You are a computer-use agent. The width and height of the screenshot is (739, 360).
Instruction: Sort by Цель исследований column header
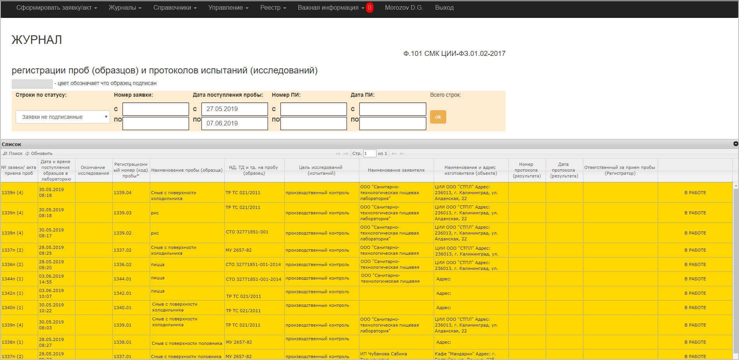tap(321, 170)
